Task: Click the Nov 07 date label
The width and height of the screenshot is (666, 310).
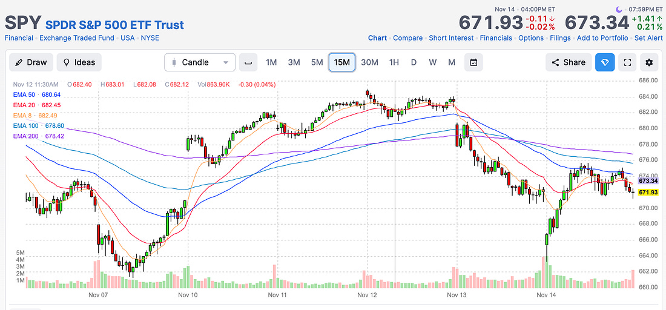Action: (99, 294)
